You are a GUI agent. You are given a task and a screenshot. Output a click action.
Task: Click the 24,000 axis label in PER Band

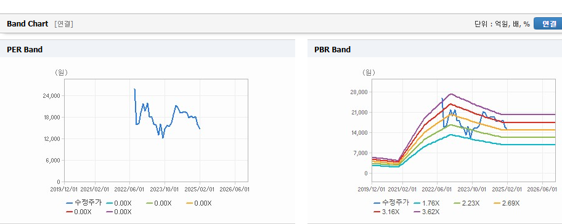tap(52, 96)
